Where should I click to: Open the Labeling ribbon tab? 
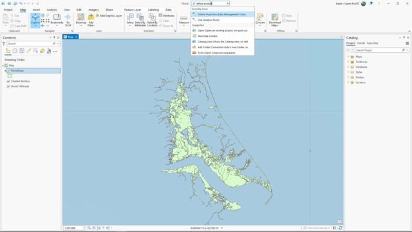(153, 10)
